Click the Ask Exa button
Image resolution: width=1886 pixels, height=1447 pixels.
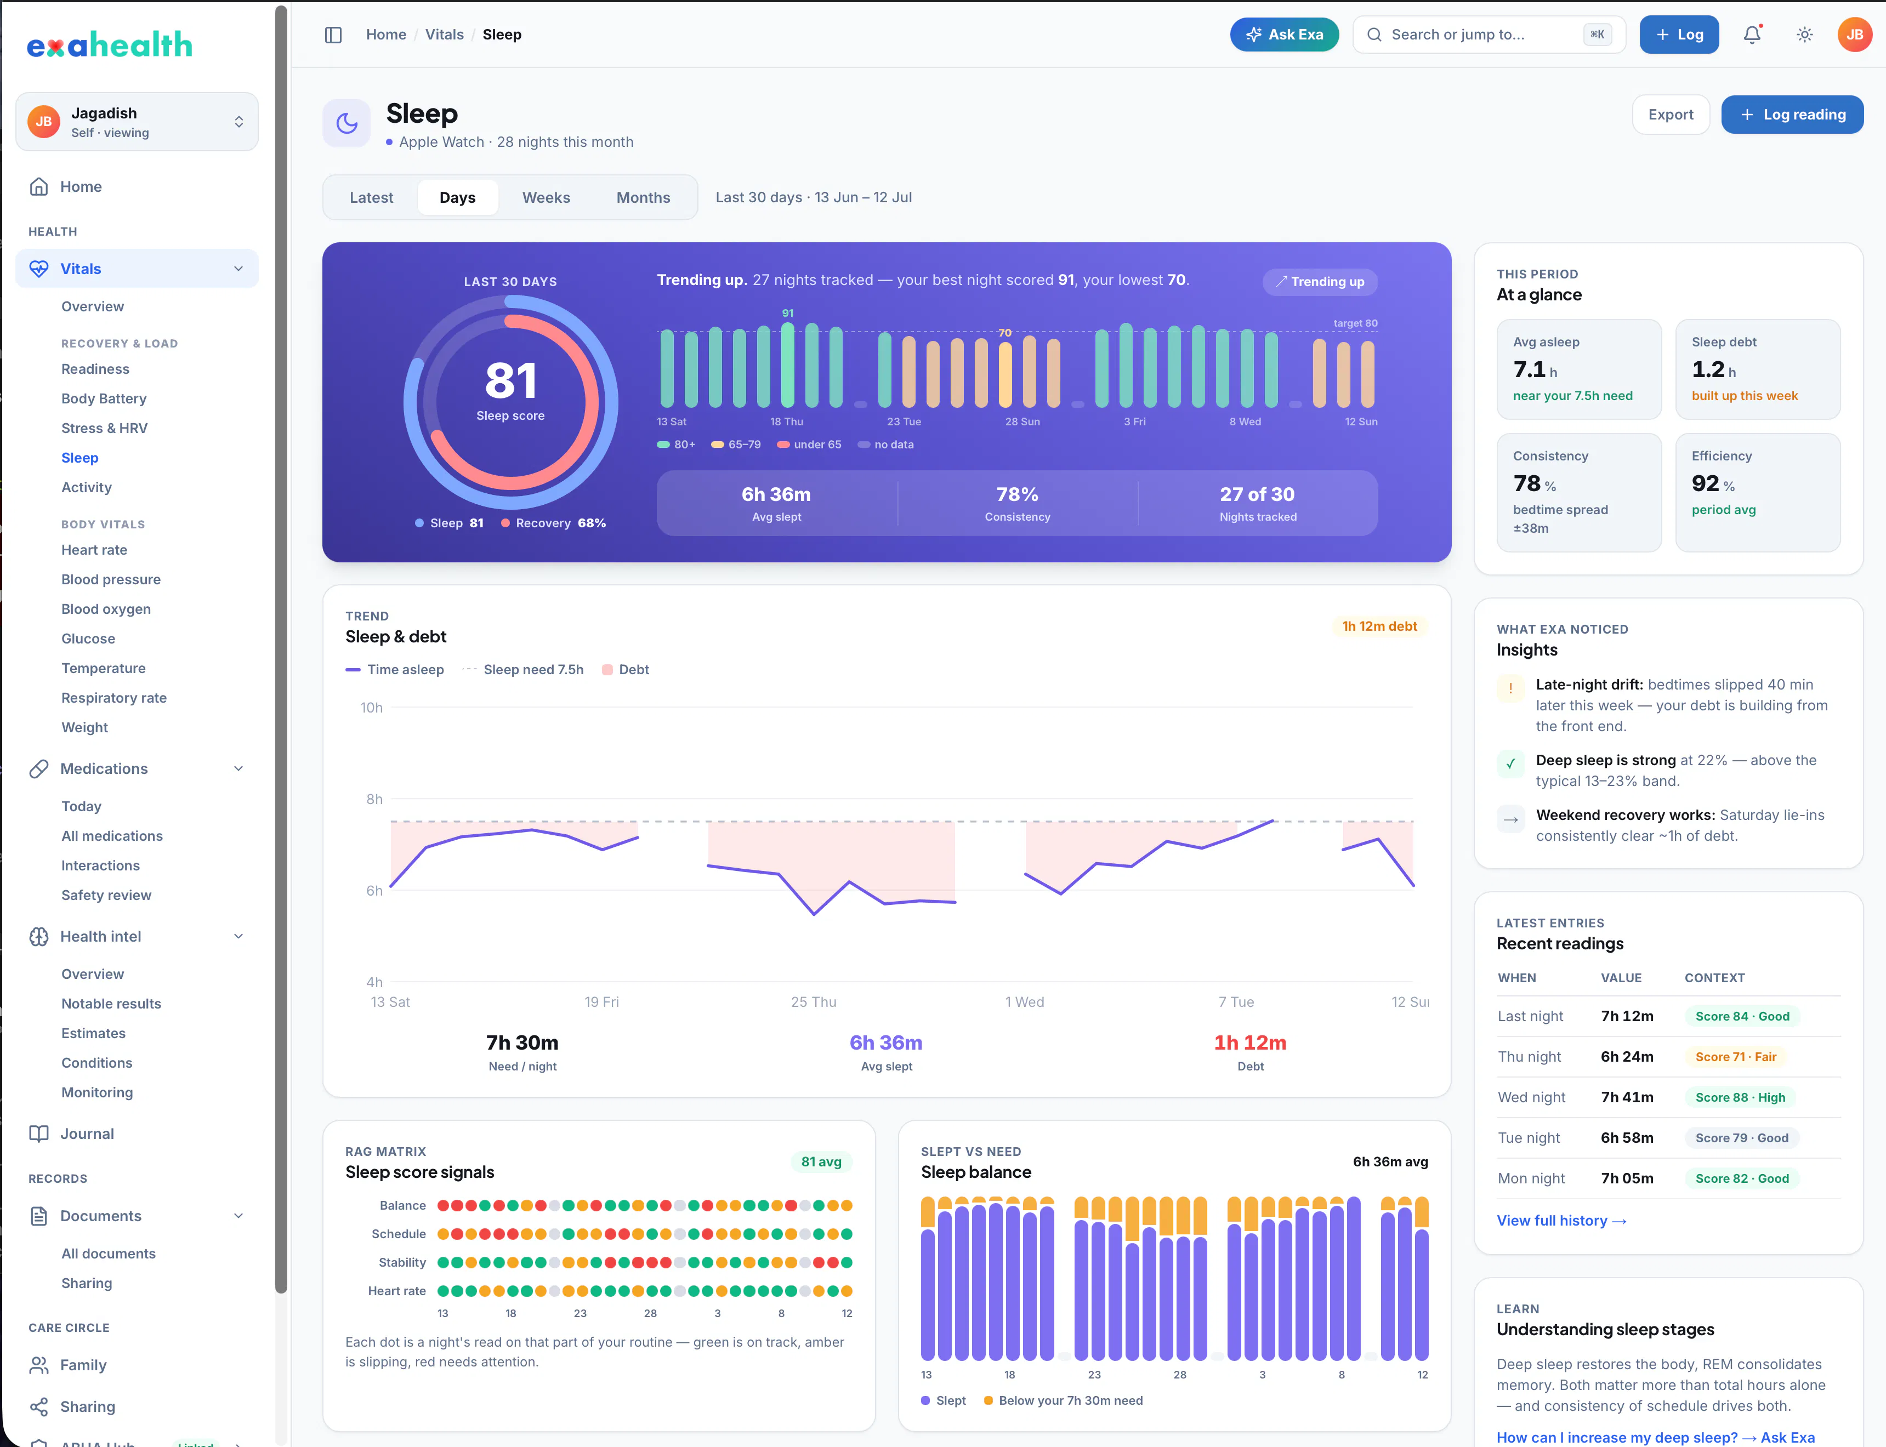pyautogui.click(x=1284, y=35)
